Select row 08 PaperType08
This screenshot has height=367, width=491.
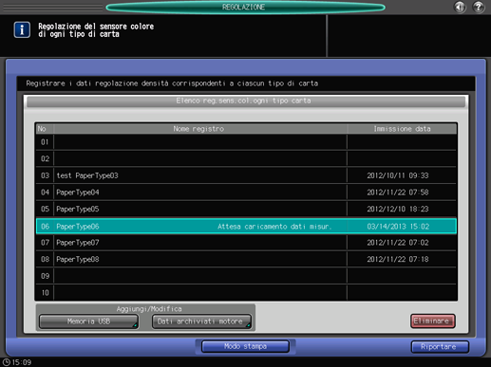pos(246,259)
